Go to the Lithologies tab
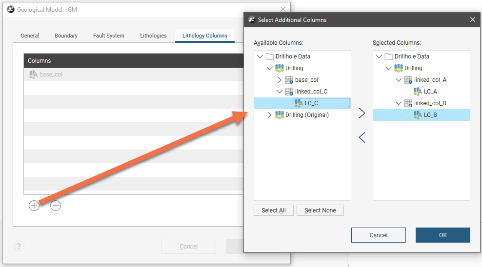Image resolution: width=482 pixels, height=267 pixels. tap(153, 36)
